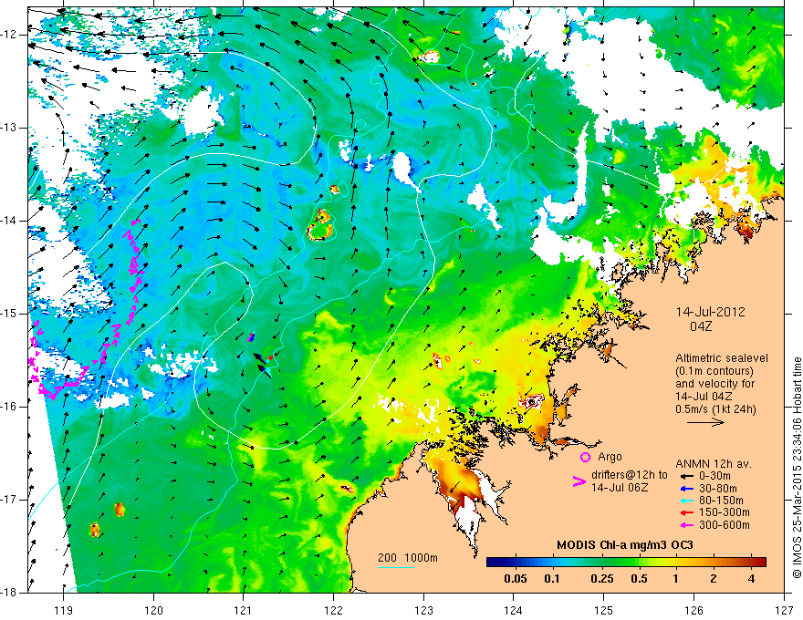Viewport: 803px width, 620px height.
Task: Click the magenta Argo circle legend icon
Action: click(585, 458)
